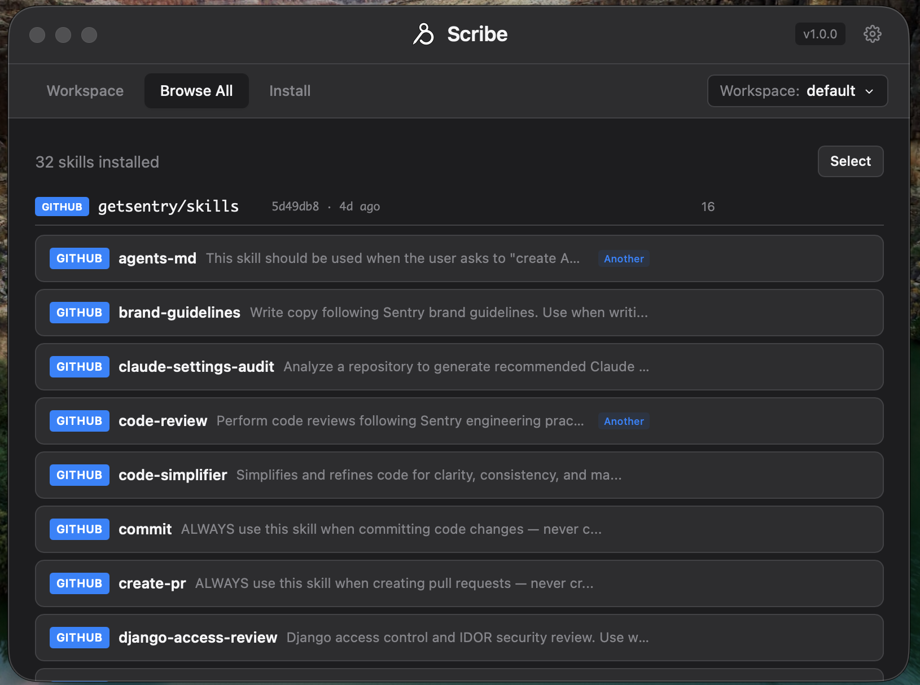Click the GITHUB badge on agents-md

tap(79, 258)
